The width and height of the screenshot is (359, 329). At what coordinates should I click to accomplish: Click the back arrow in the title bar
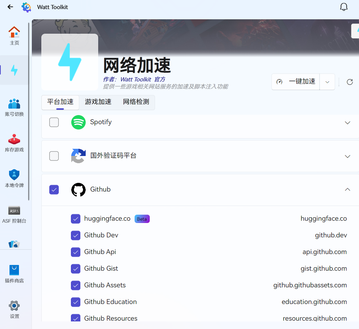tap(10, 6)
